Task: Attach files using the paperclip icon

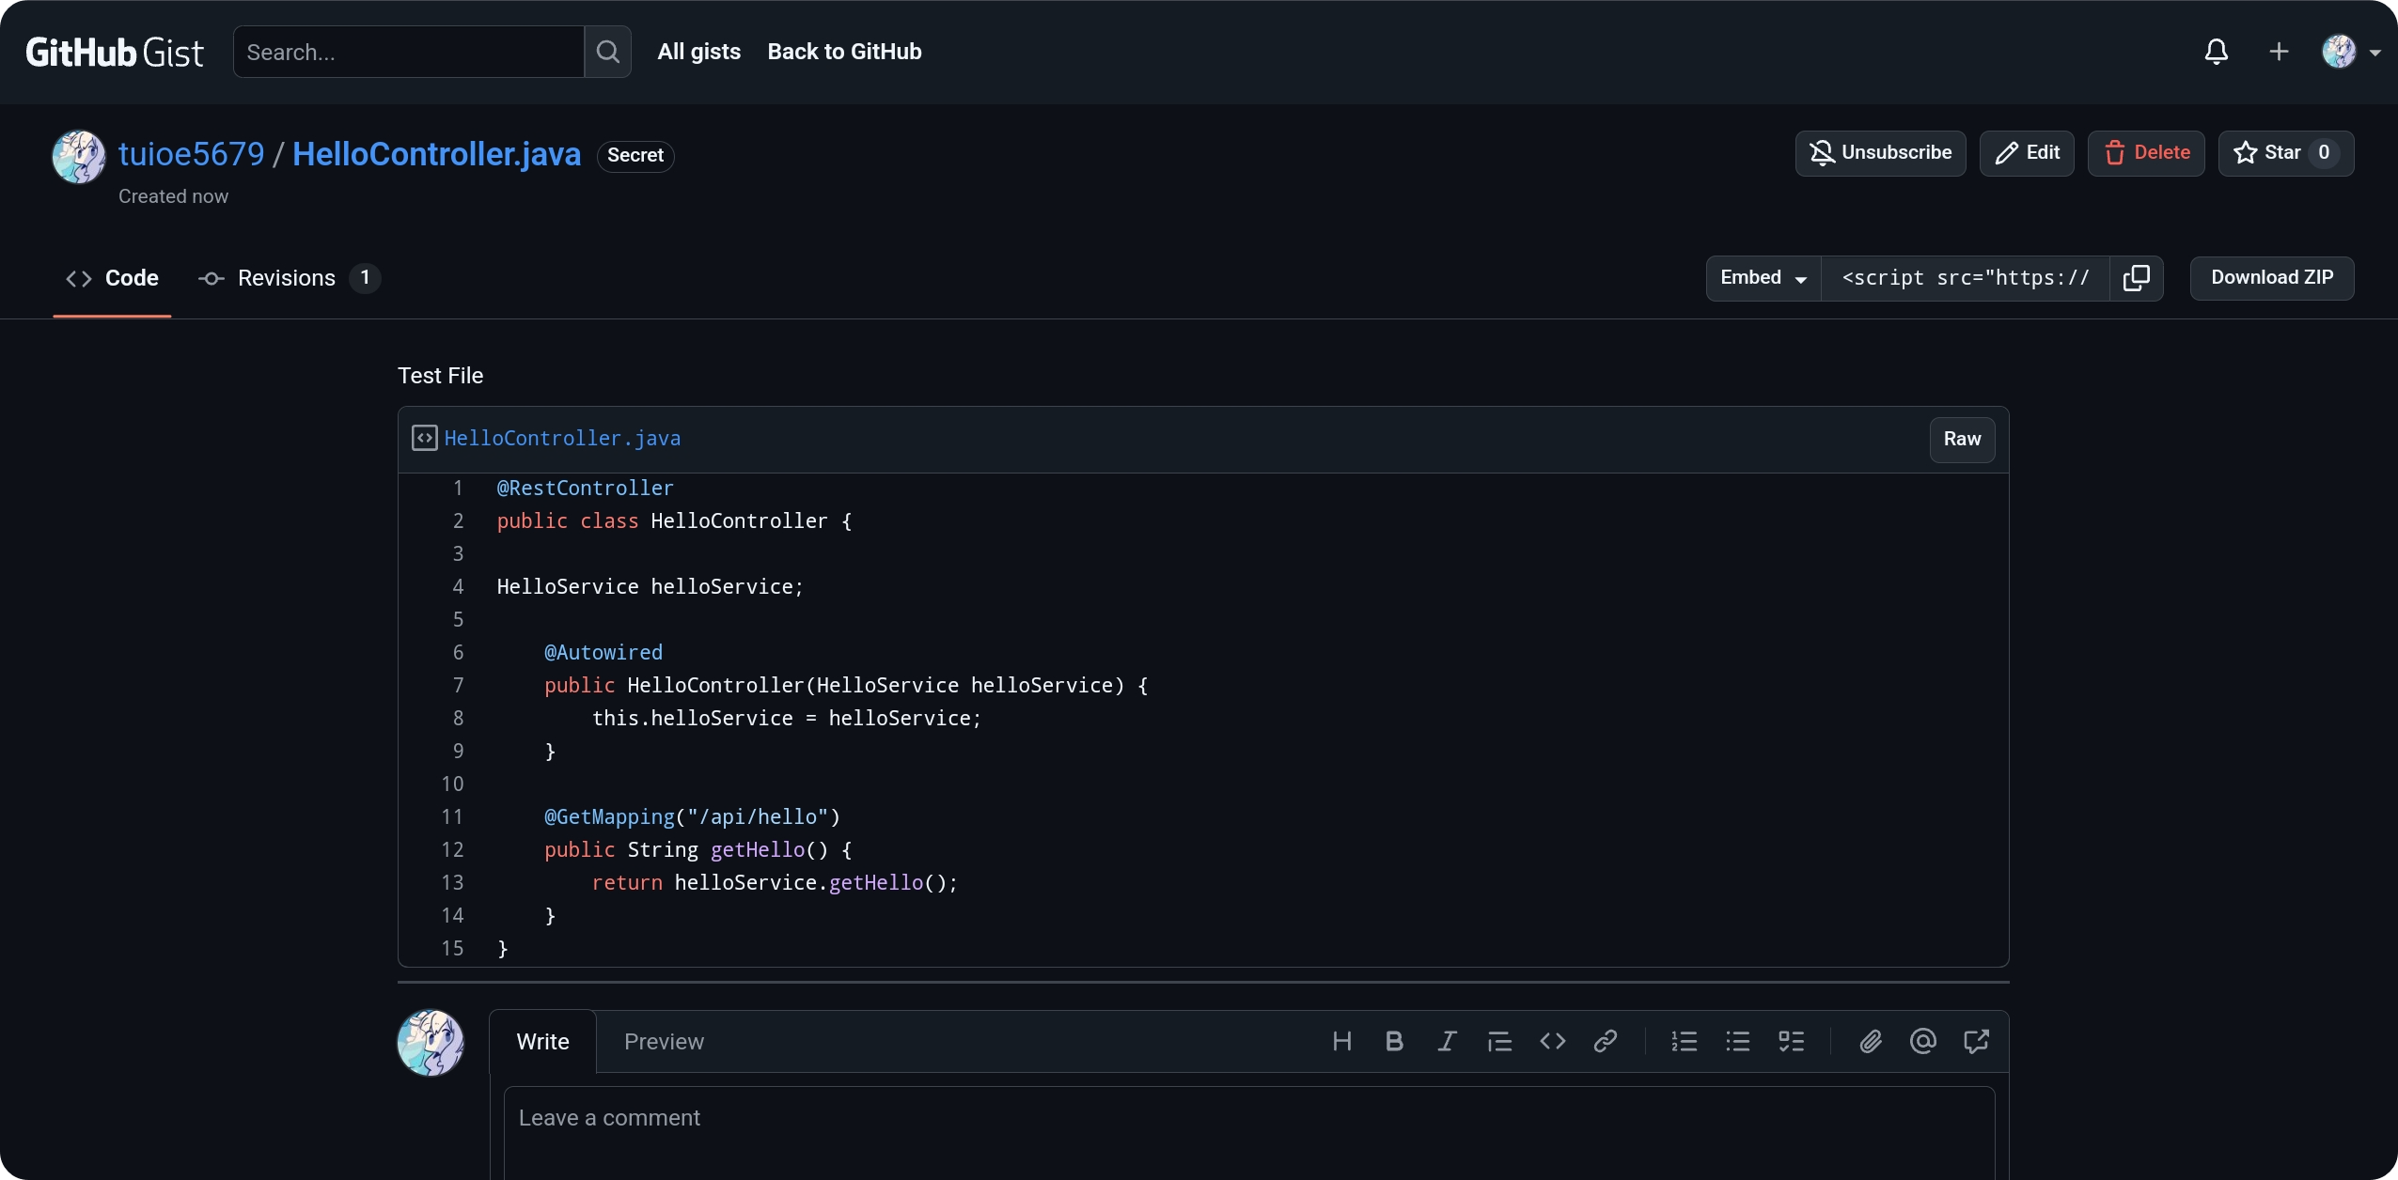Action: [1870, 1041]
